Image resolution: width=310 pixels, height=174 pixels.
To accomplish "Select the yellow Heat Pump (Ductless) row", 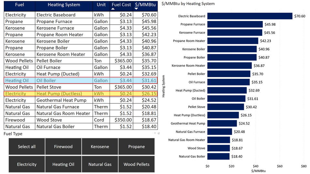I will click(x=80, y=94).
